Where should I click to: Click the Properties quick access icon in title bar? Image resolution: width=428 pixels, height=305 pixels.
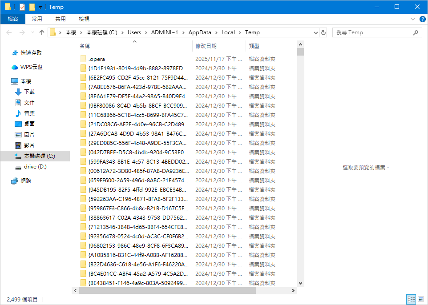(22, 7)
